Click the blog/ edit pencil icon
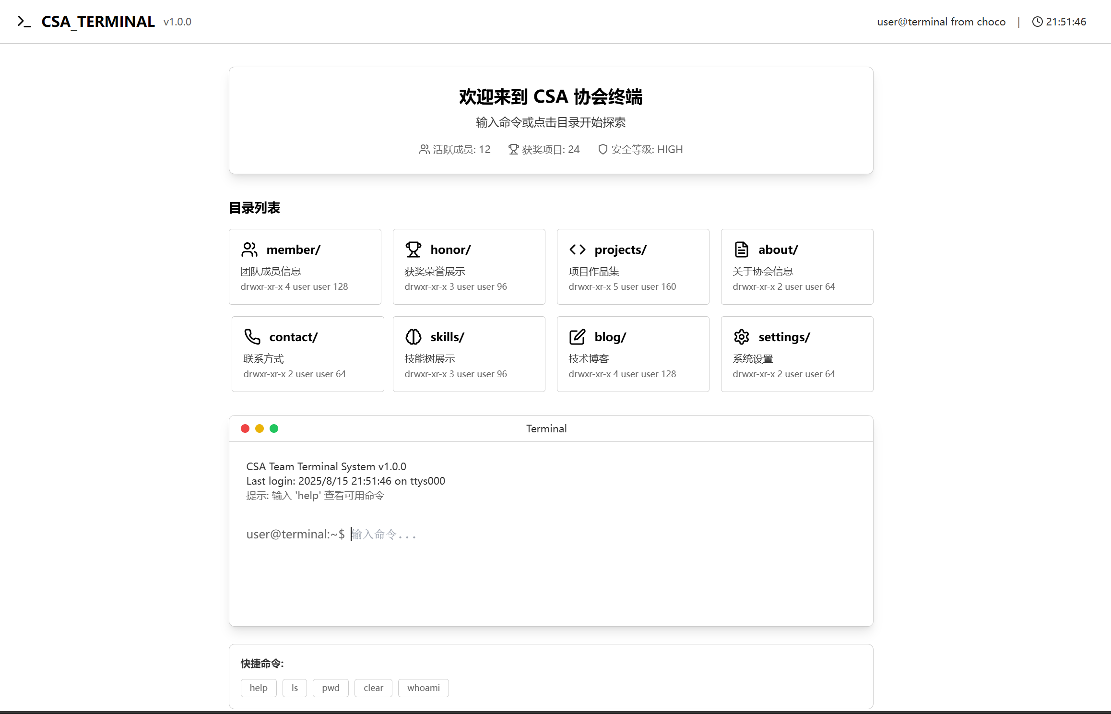 577,337
